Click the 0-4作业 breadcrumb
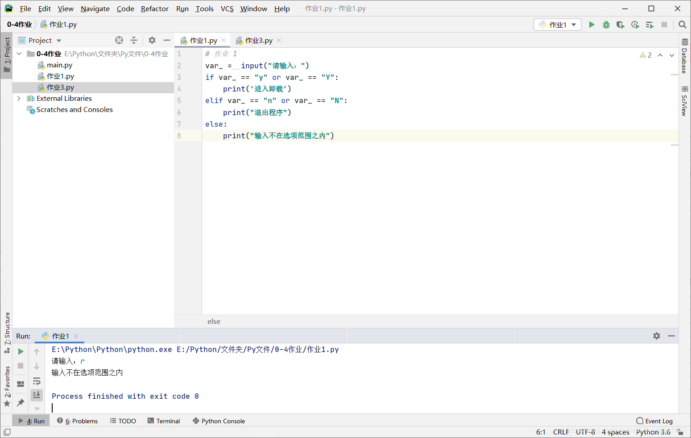Screen dimensions: 691x438 pyautogui.click(x=19, y=25)
